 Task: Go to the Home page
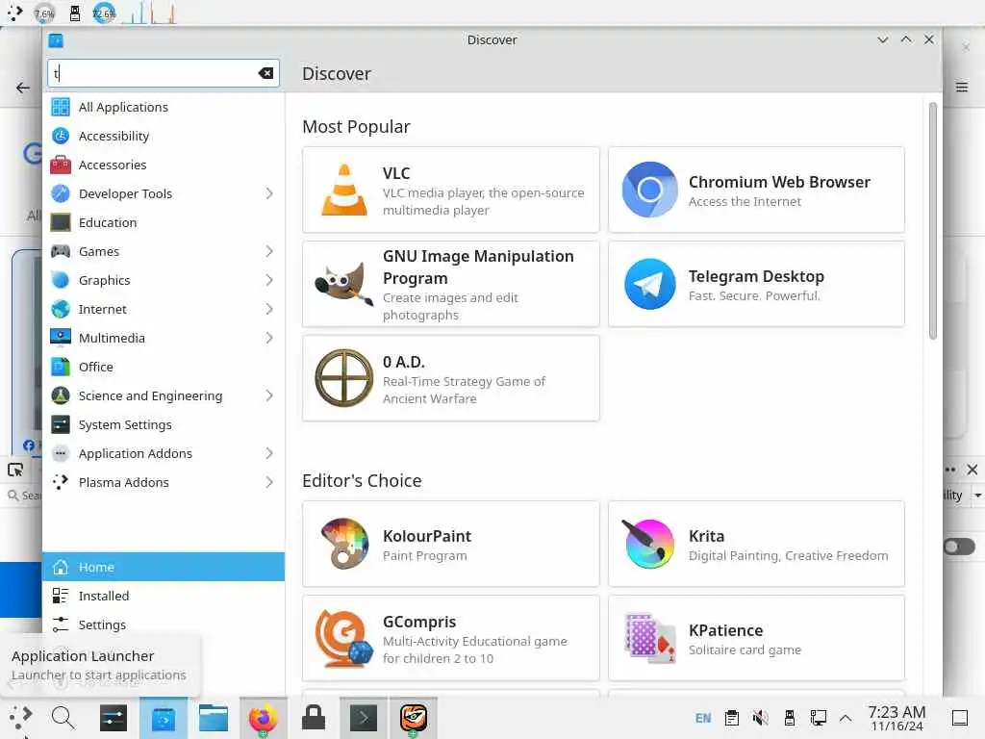click(x=164, y=567)
